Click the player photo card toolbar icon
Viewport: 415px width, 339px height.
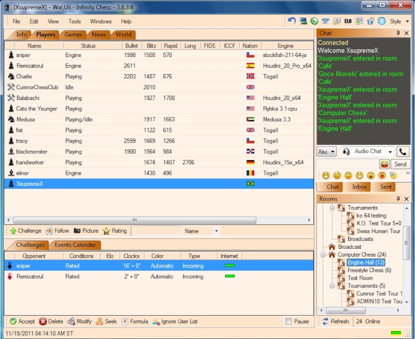pyautogui.click(x=359, y=21)
